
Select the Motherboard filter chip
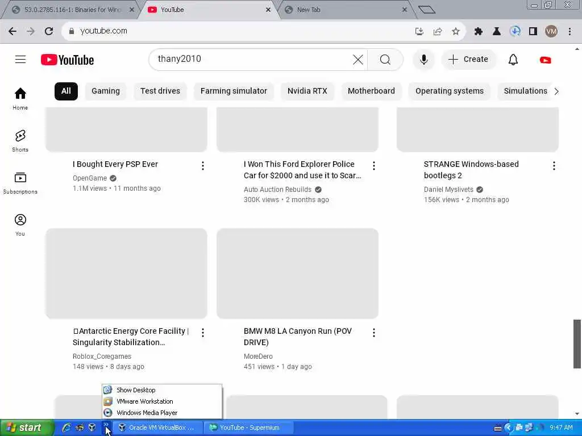371,91
